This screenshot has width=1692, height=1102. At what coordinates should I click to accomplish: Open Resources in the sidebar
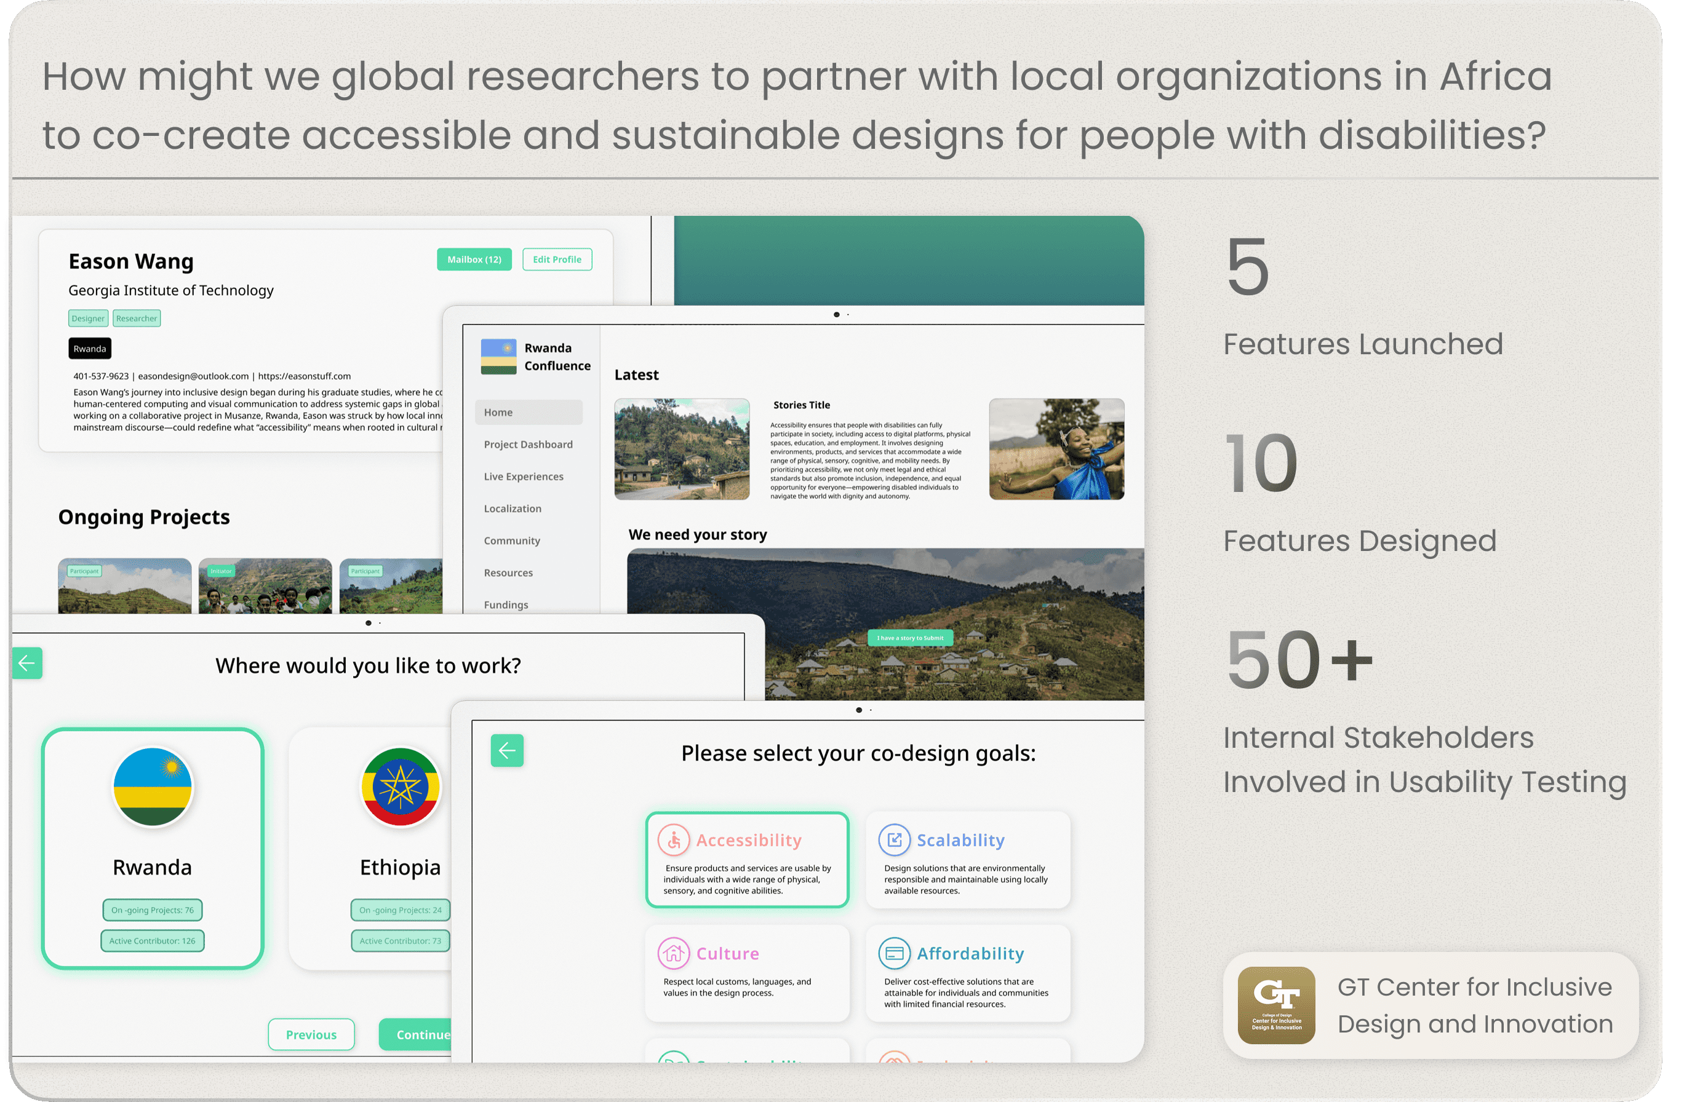coord(508,572)
